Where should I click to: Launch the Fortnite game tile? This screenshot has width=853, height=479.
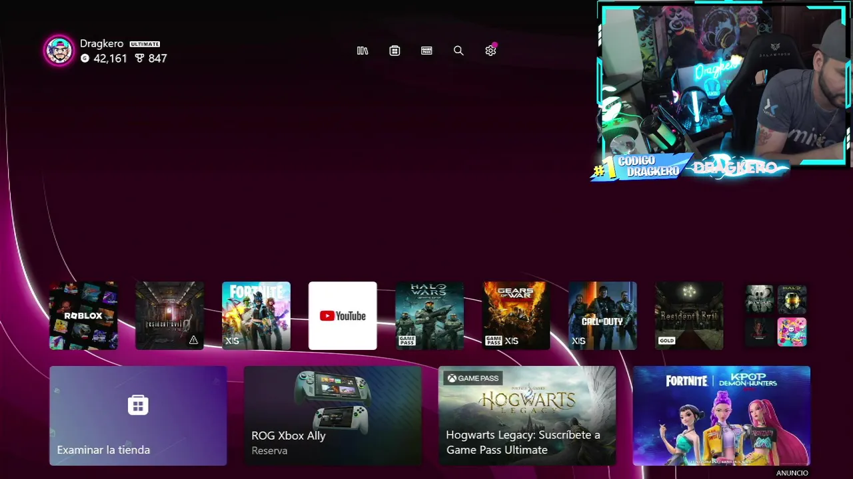click(x=257, y=315)
